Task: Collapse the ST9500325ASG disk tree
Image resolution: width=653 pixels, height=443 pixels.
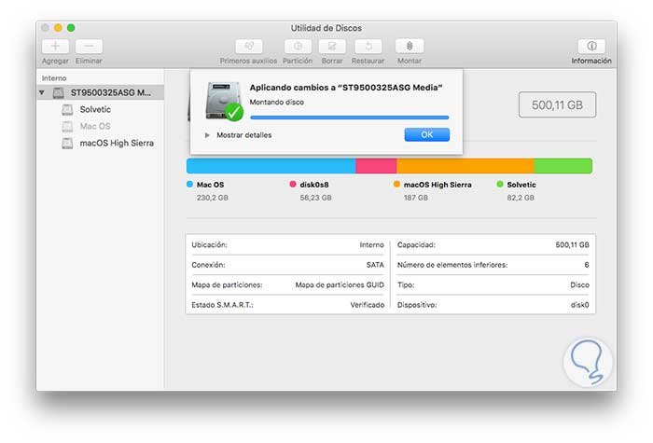Action: point(42,92)
